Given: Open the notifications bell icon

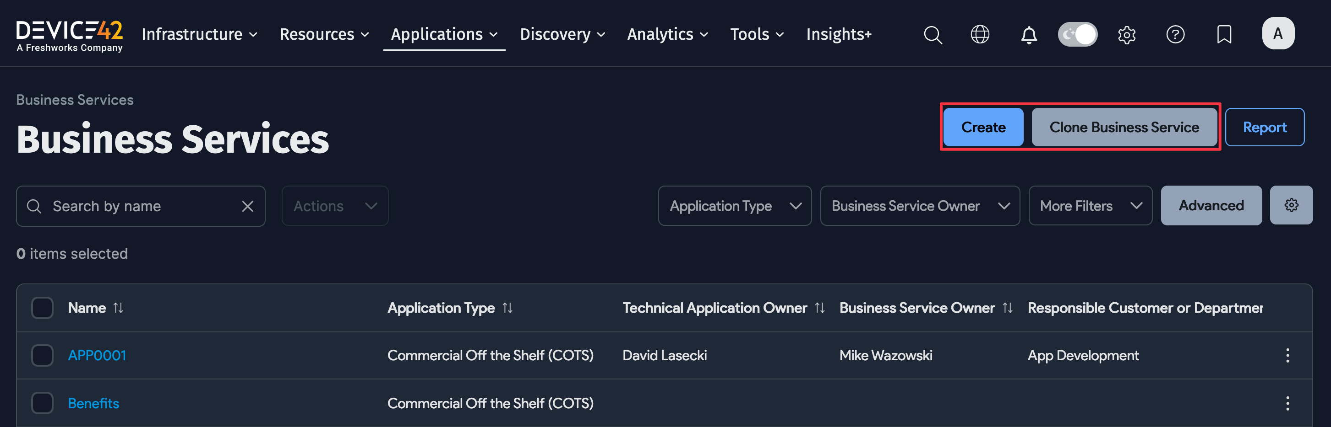Looking at the screenshot, I should point(1028,35).
